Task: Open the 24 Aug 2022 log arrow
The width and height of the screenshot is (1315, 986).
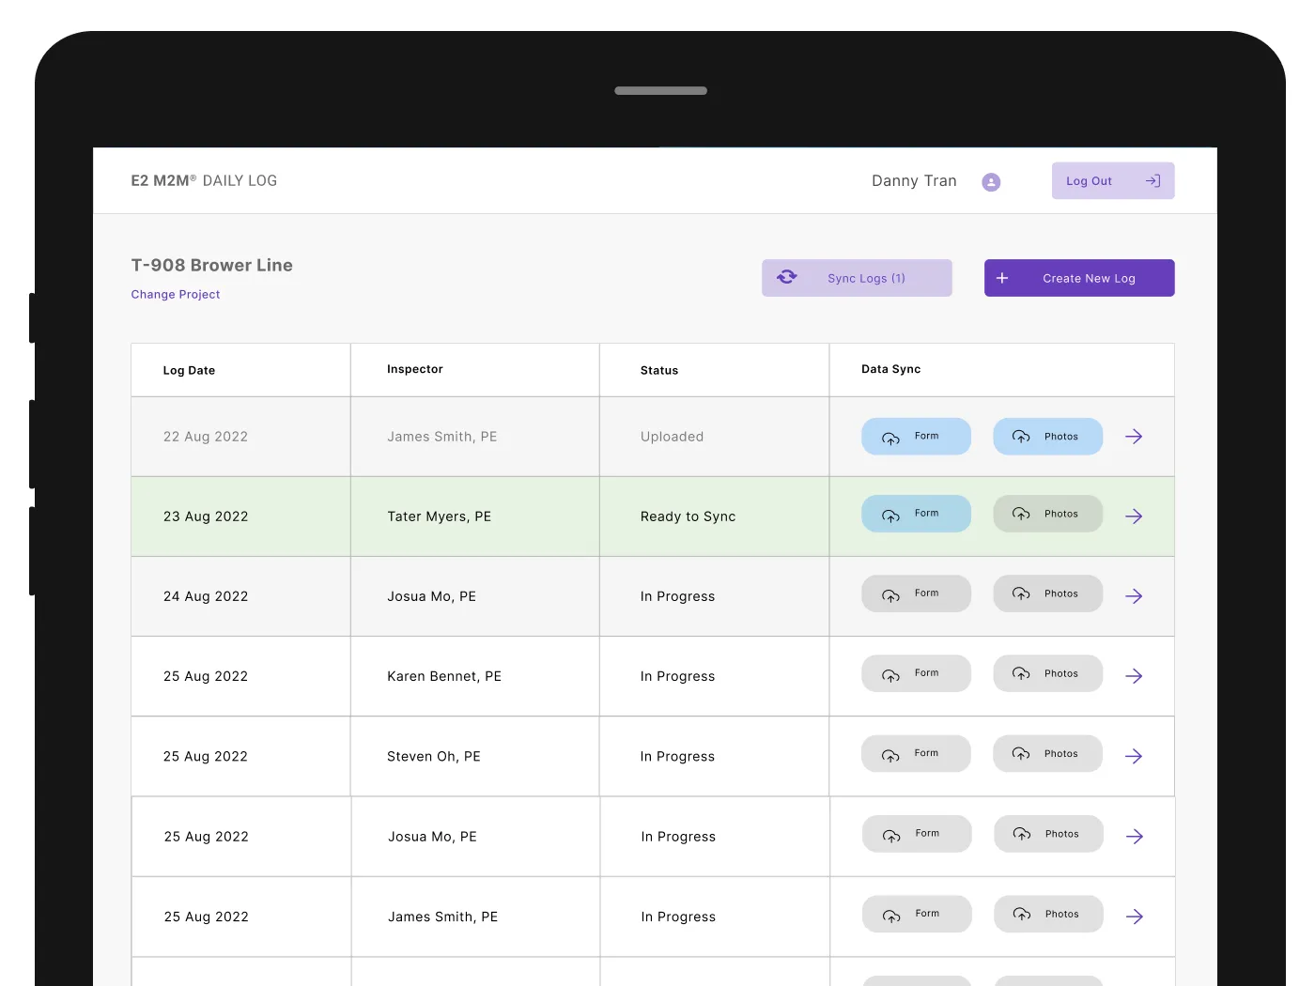Action: pos(1134,596)
